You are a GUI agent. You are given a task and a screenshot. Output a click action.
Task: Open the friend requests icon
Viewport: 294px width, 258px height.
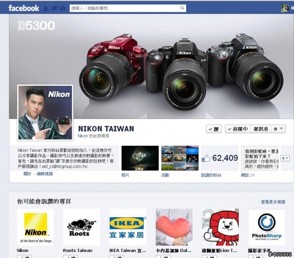point(45,8)
